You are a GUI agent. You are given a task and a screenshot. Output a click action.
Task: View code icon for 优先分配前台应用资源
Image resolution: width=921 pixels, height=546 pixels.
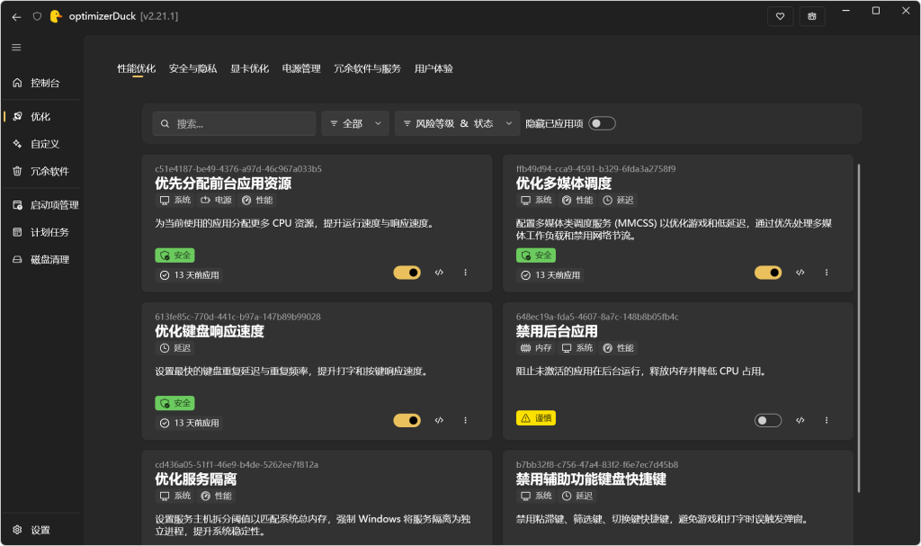[439, 273]
